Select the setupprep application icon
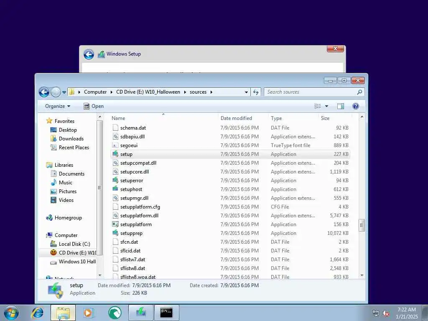Screen dimensions: 428x321 click(115, 233)
